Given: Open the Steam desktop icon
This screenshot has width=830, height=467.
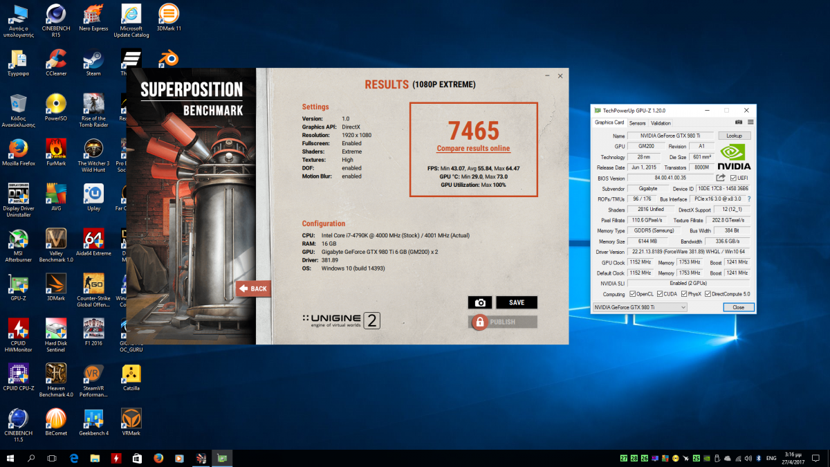Looking at the screenshot, I should (93, 63).
